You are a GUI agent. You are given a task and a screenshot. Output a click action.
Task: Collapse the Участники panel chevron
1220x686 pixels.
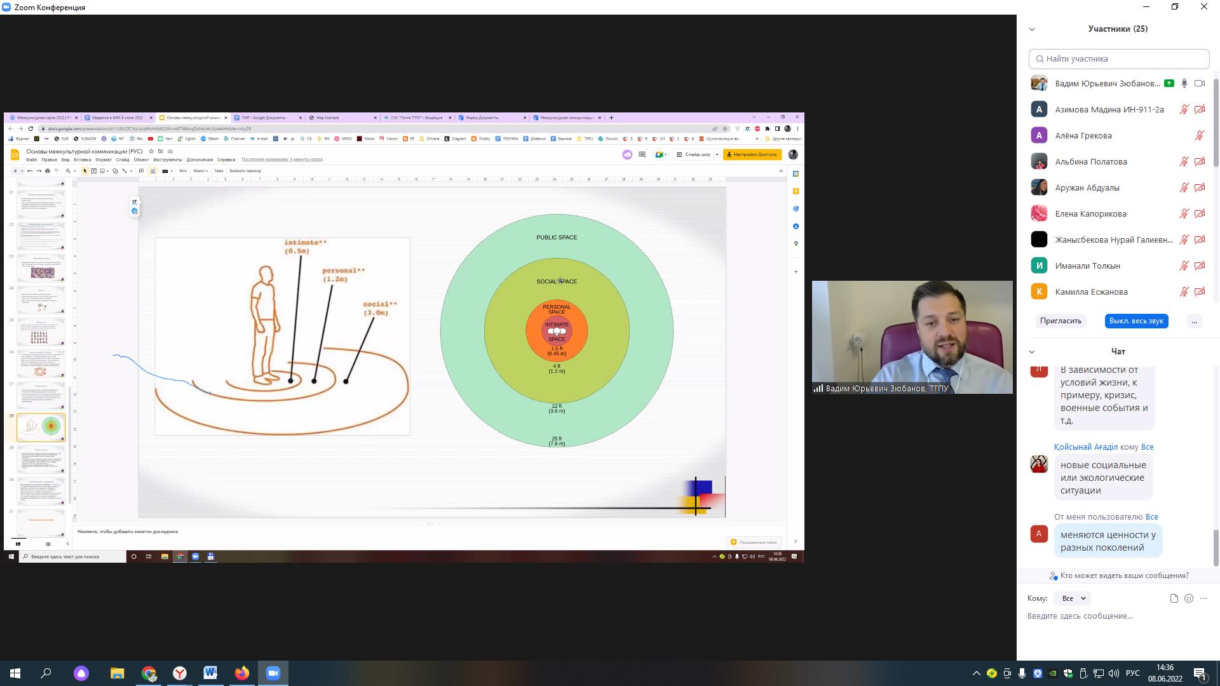coord(1032,29)
